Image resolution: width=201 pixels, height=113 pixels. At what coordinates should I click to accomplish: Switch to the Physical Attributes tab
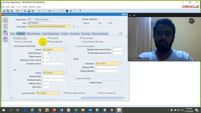(x=100, y=34)
